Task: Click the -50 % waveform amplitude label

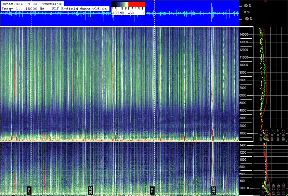Action: 248,19
